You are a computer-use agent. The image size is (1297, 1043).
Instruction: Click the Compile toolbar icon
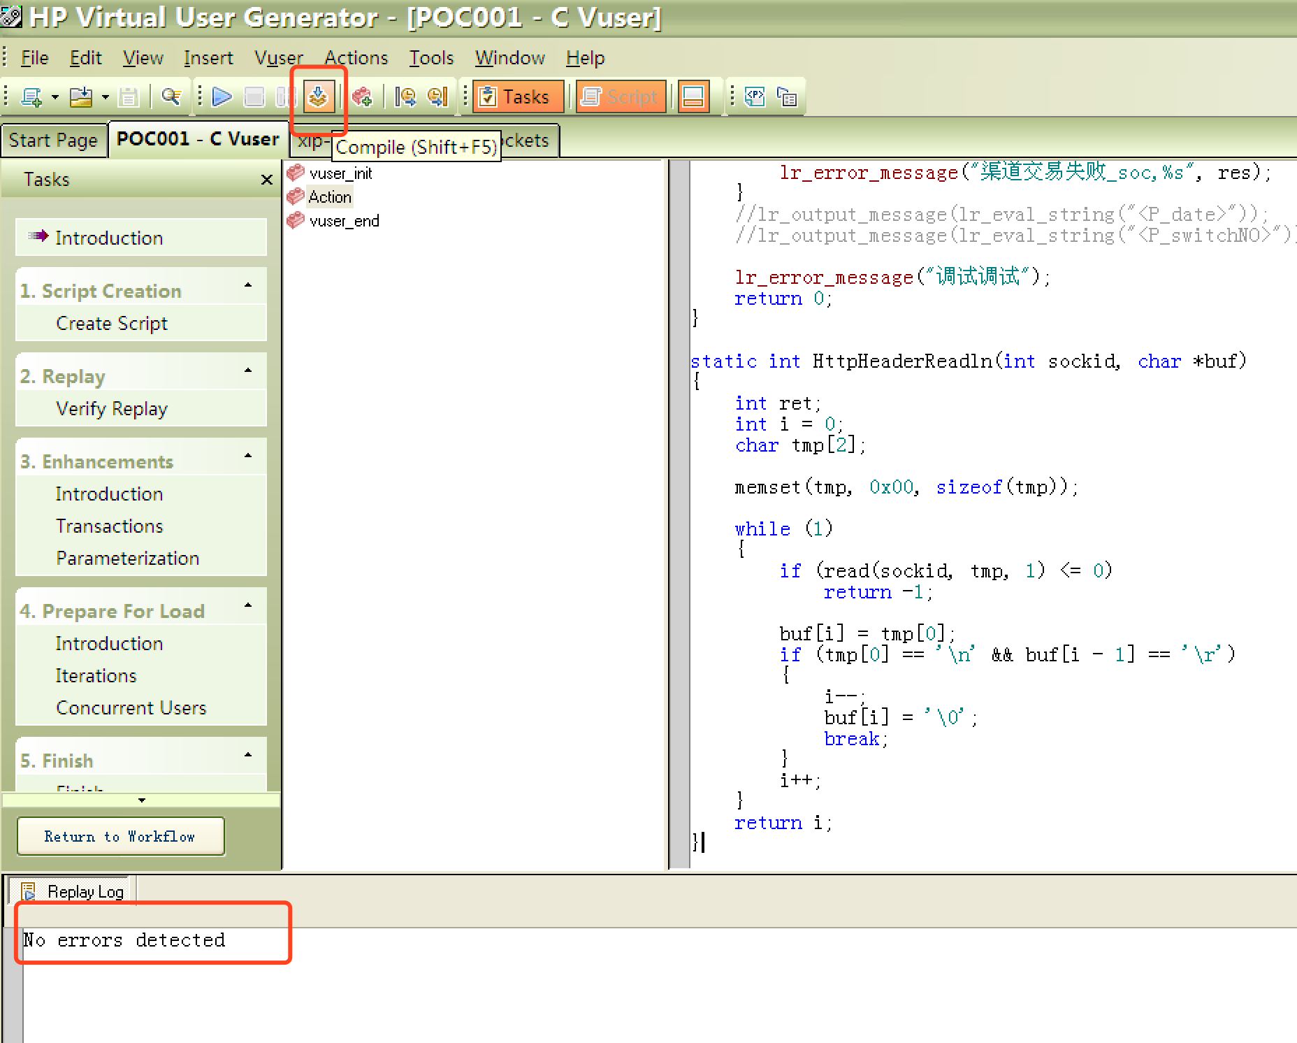click(x=319, y=96)
